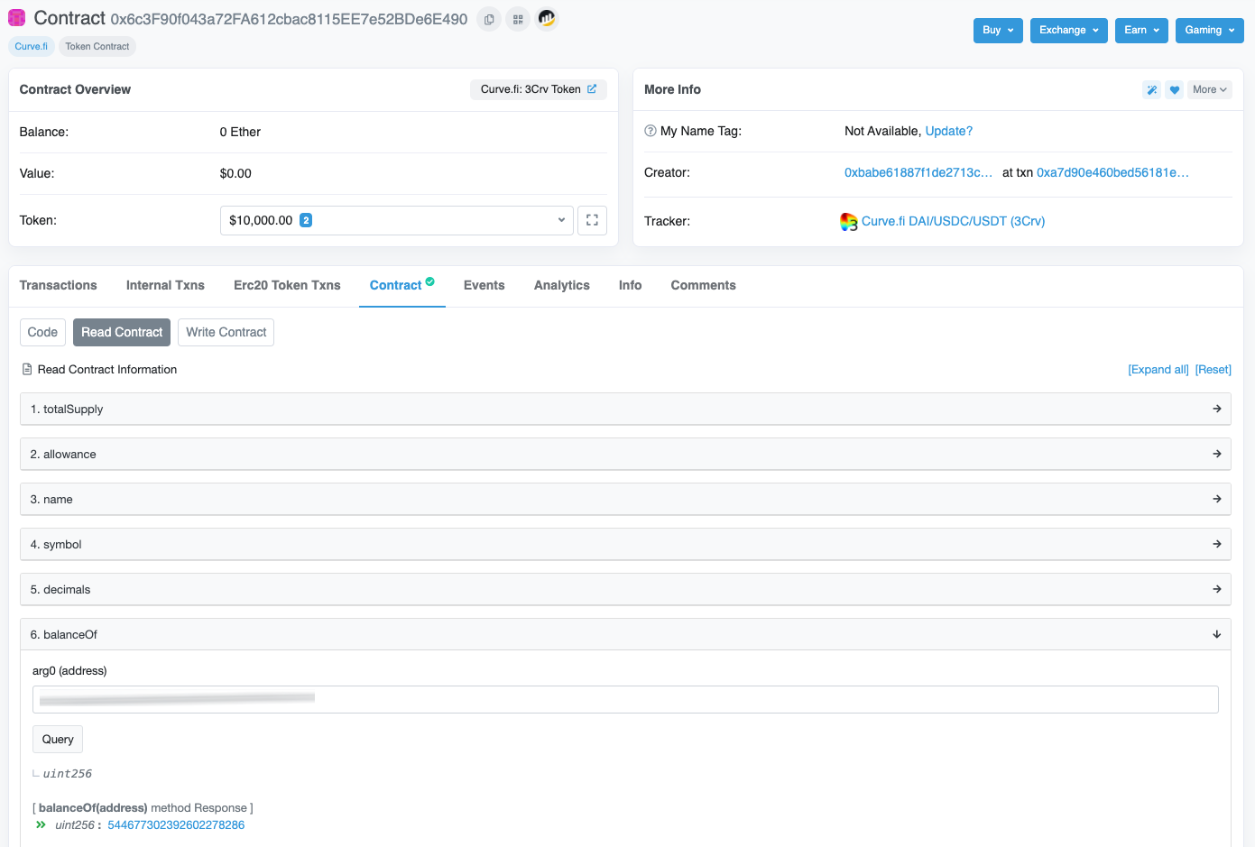This screenshot has height=847, width=1255.
Task: Open the Exchange dropdown
Action: [1069, 30]
